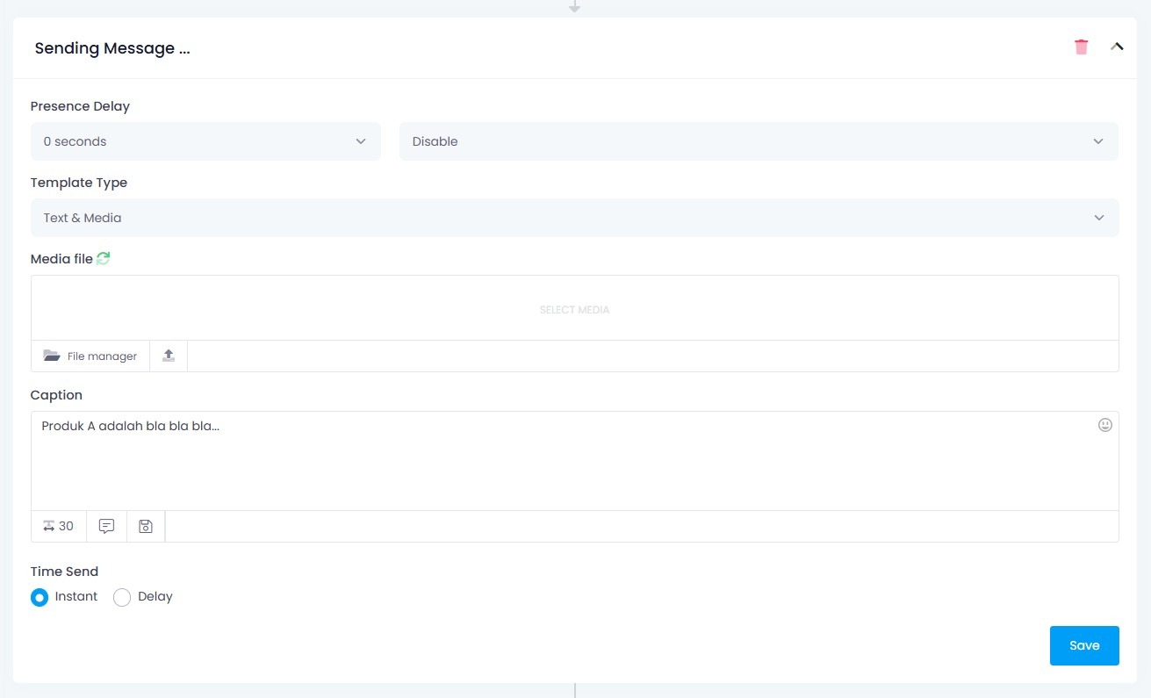Click the Caption label

click(56, 395)
